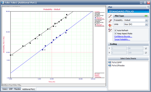The height and width of the screenshot is (92, 151).
Task: Click the data sheet icon beside Folio1\Placebo
Action: [x=110, y=66]
